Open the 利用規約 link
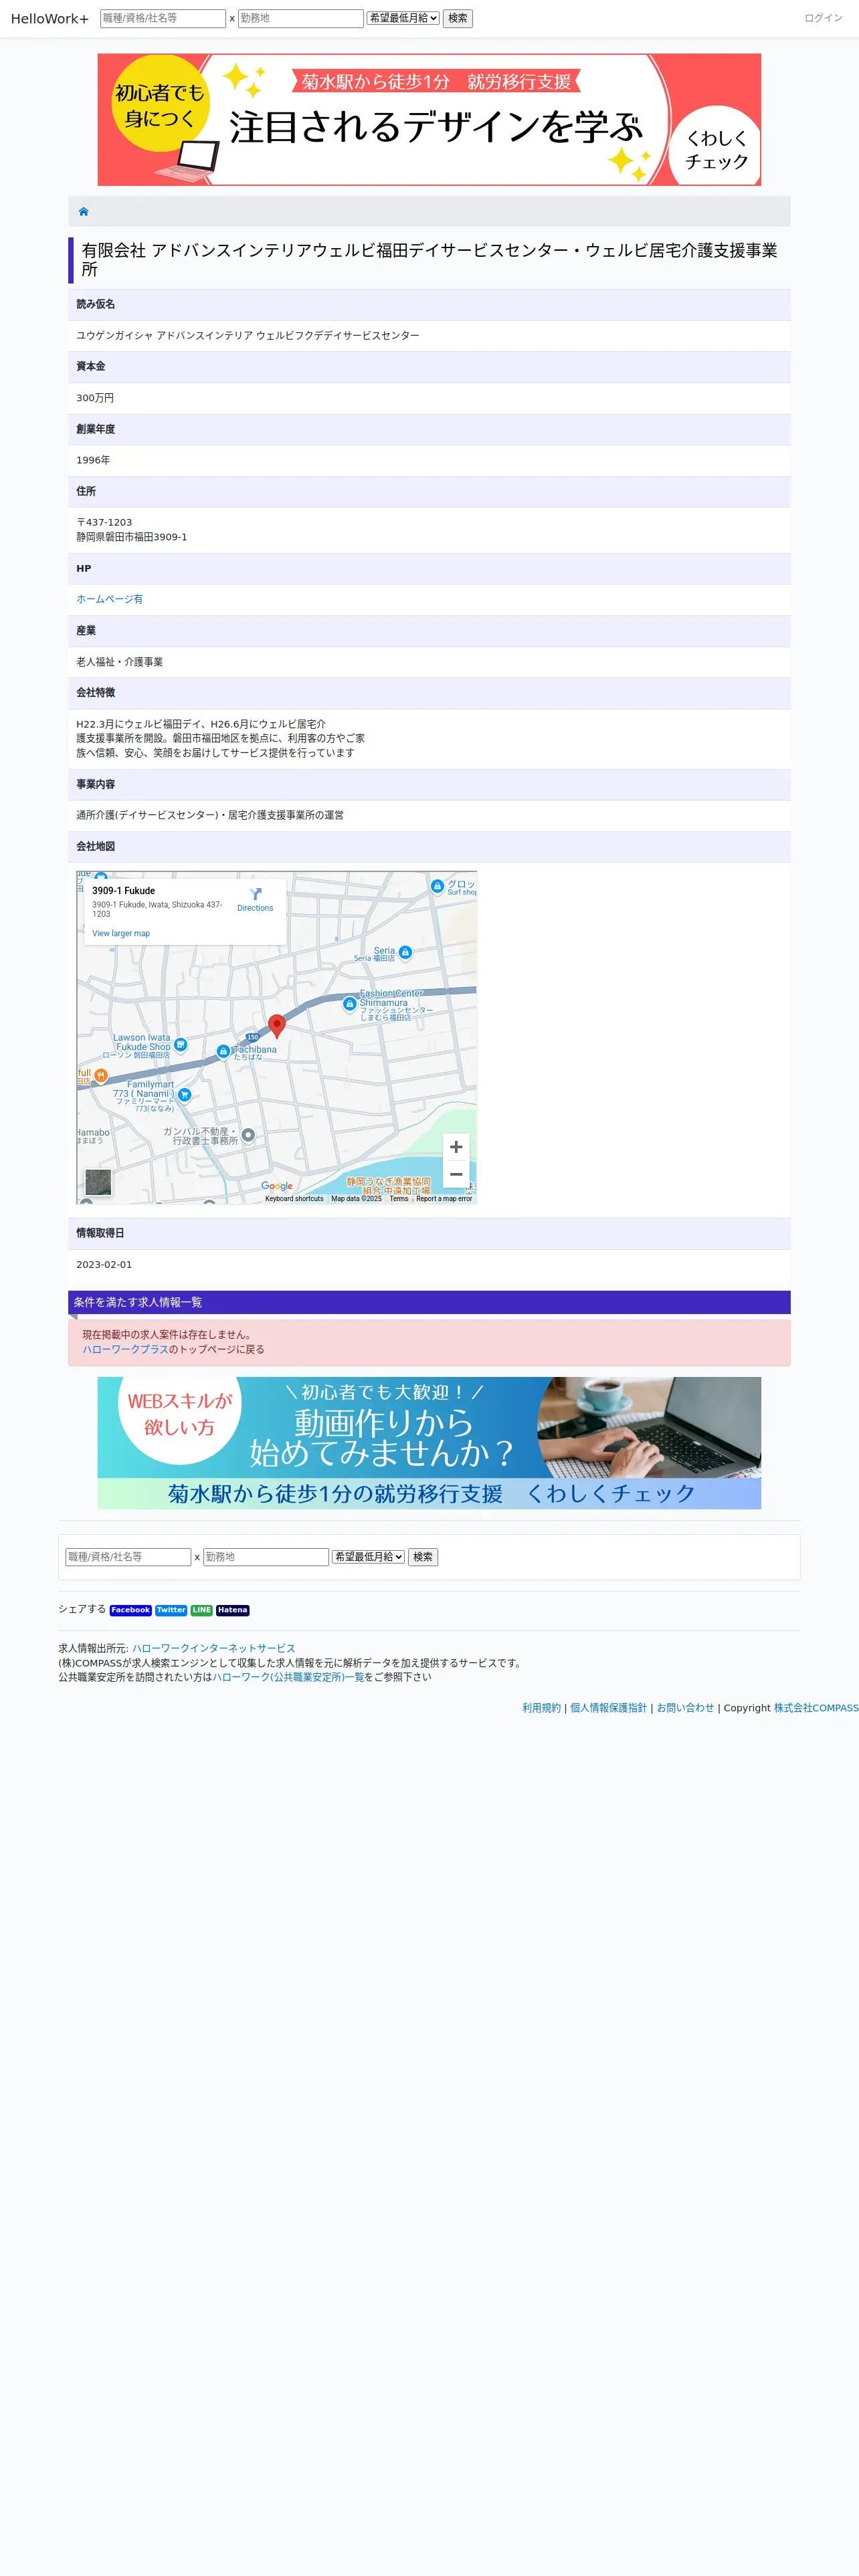 pyautogui.click(x=541, y=1708)
